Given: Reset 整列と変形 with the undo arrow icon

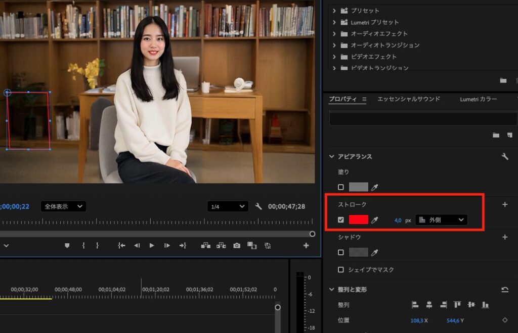Looking at the screenshot, I should (504, 290).
